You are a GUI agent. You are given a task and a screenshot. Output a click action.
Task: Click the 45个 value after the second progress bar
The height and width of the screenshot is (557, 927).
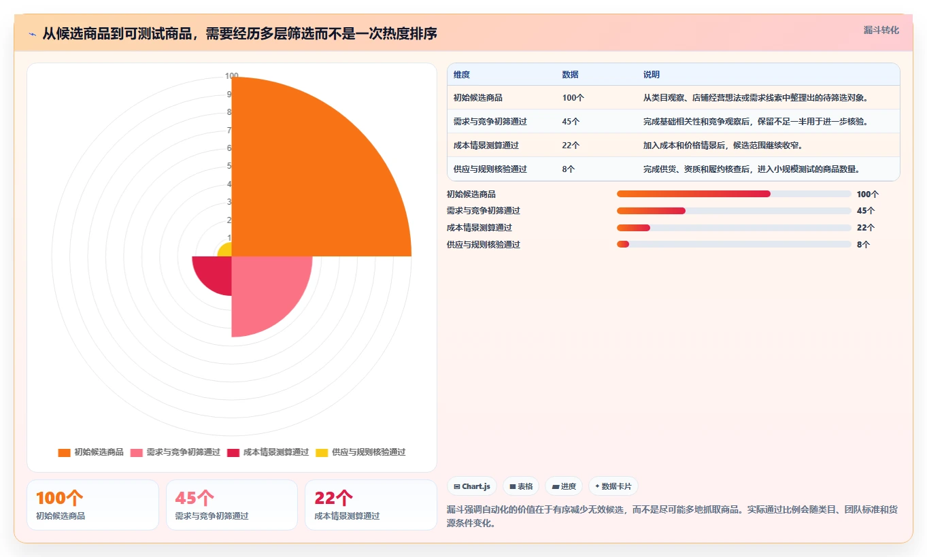pos(866,211)
